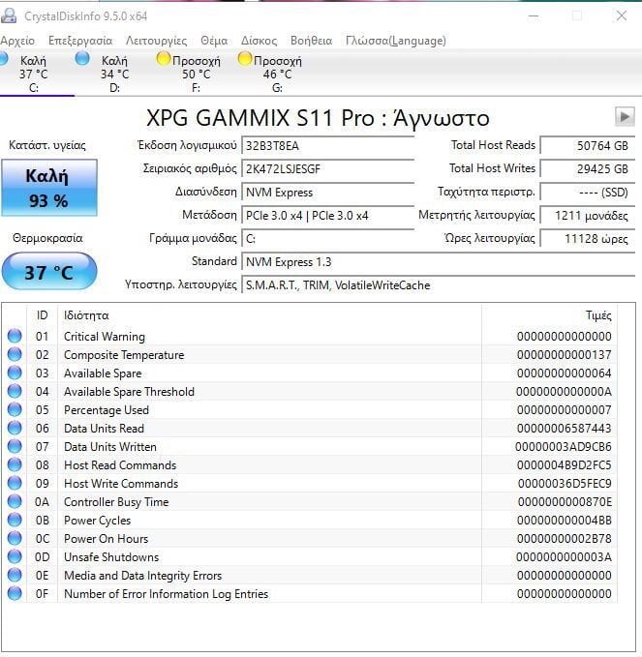642x657 pixels.
Task: Click status orb of Power Cycles row
Action: pyautogui.click(x=15, y=520)
